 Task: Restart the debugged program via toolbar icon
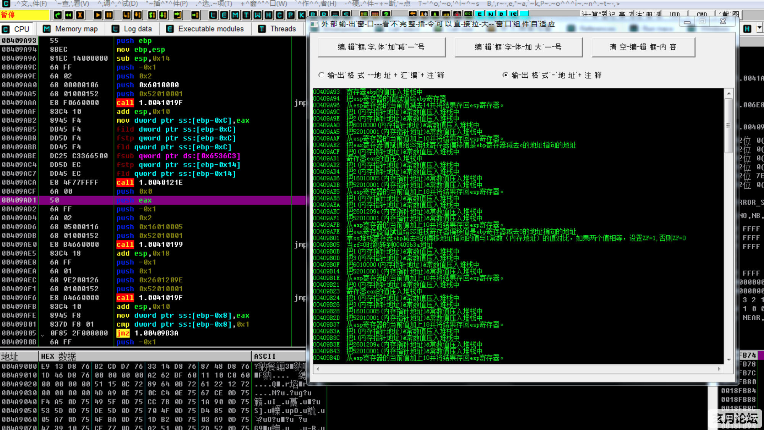58,15
